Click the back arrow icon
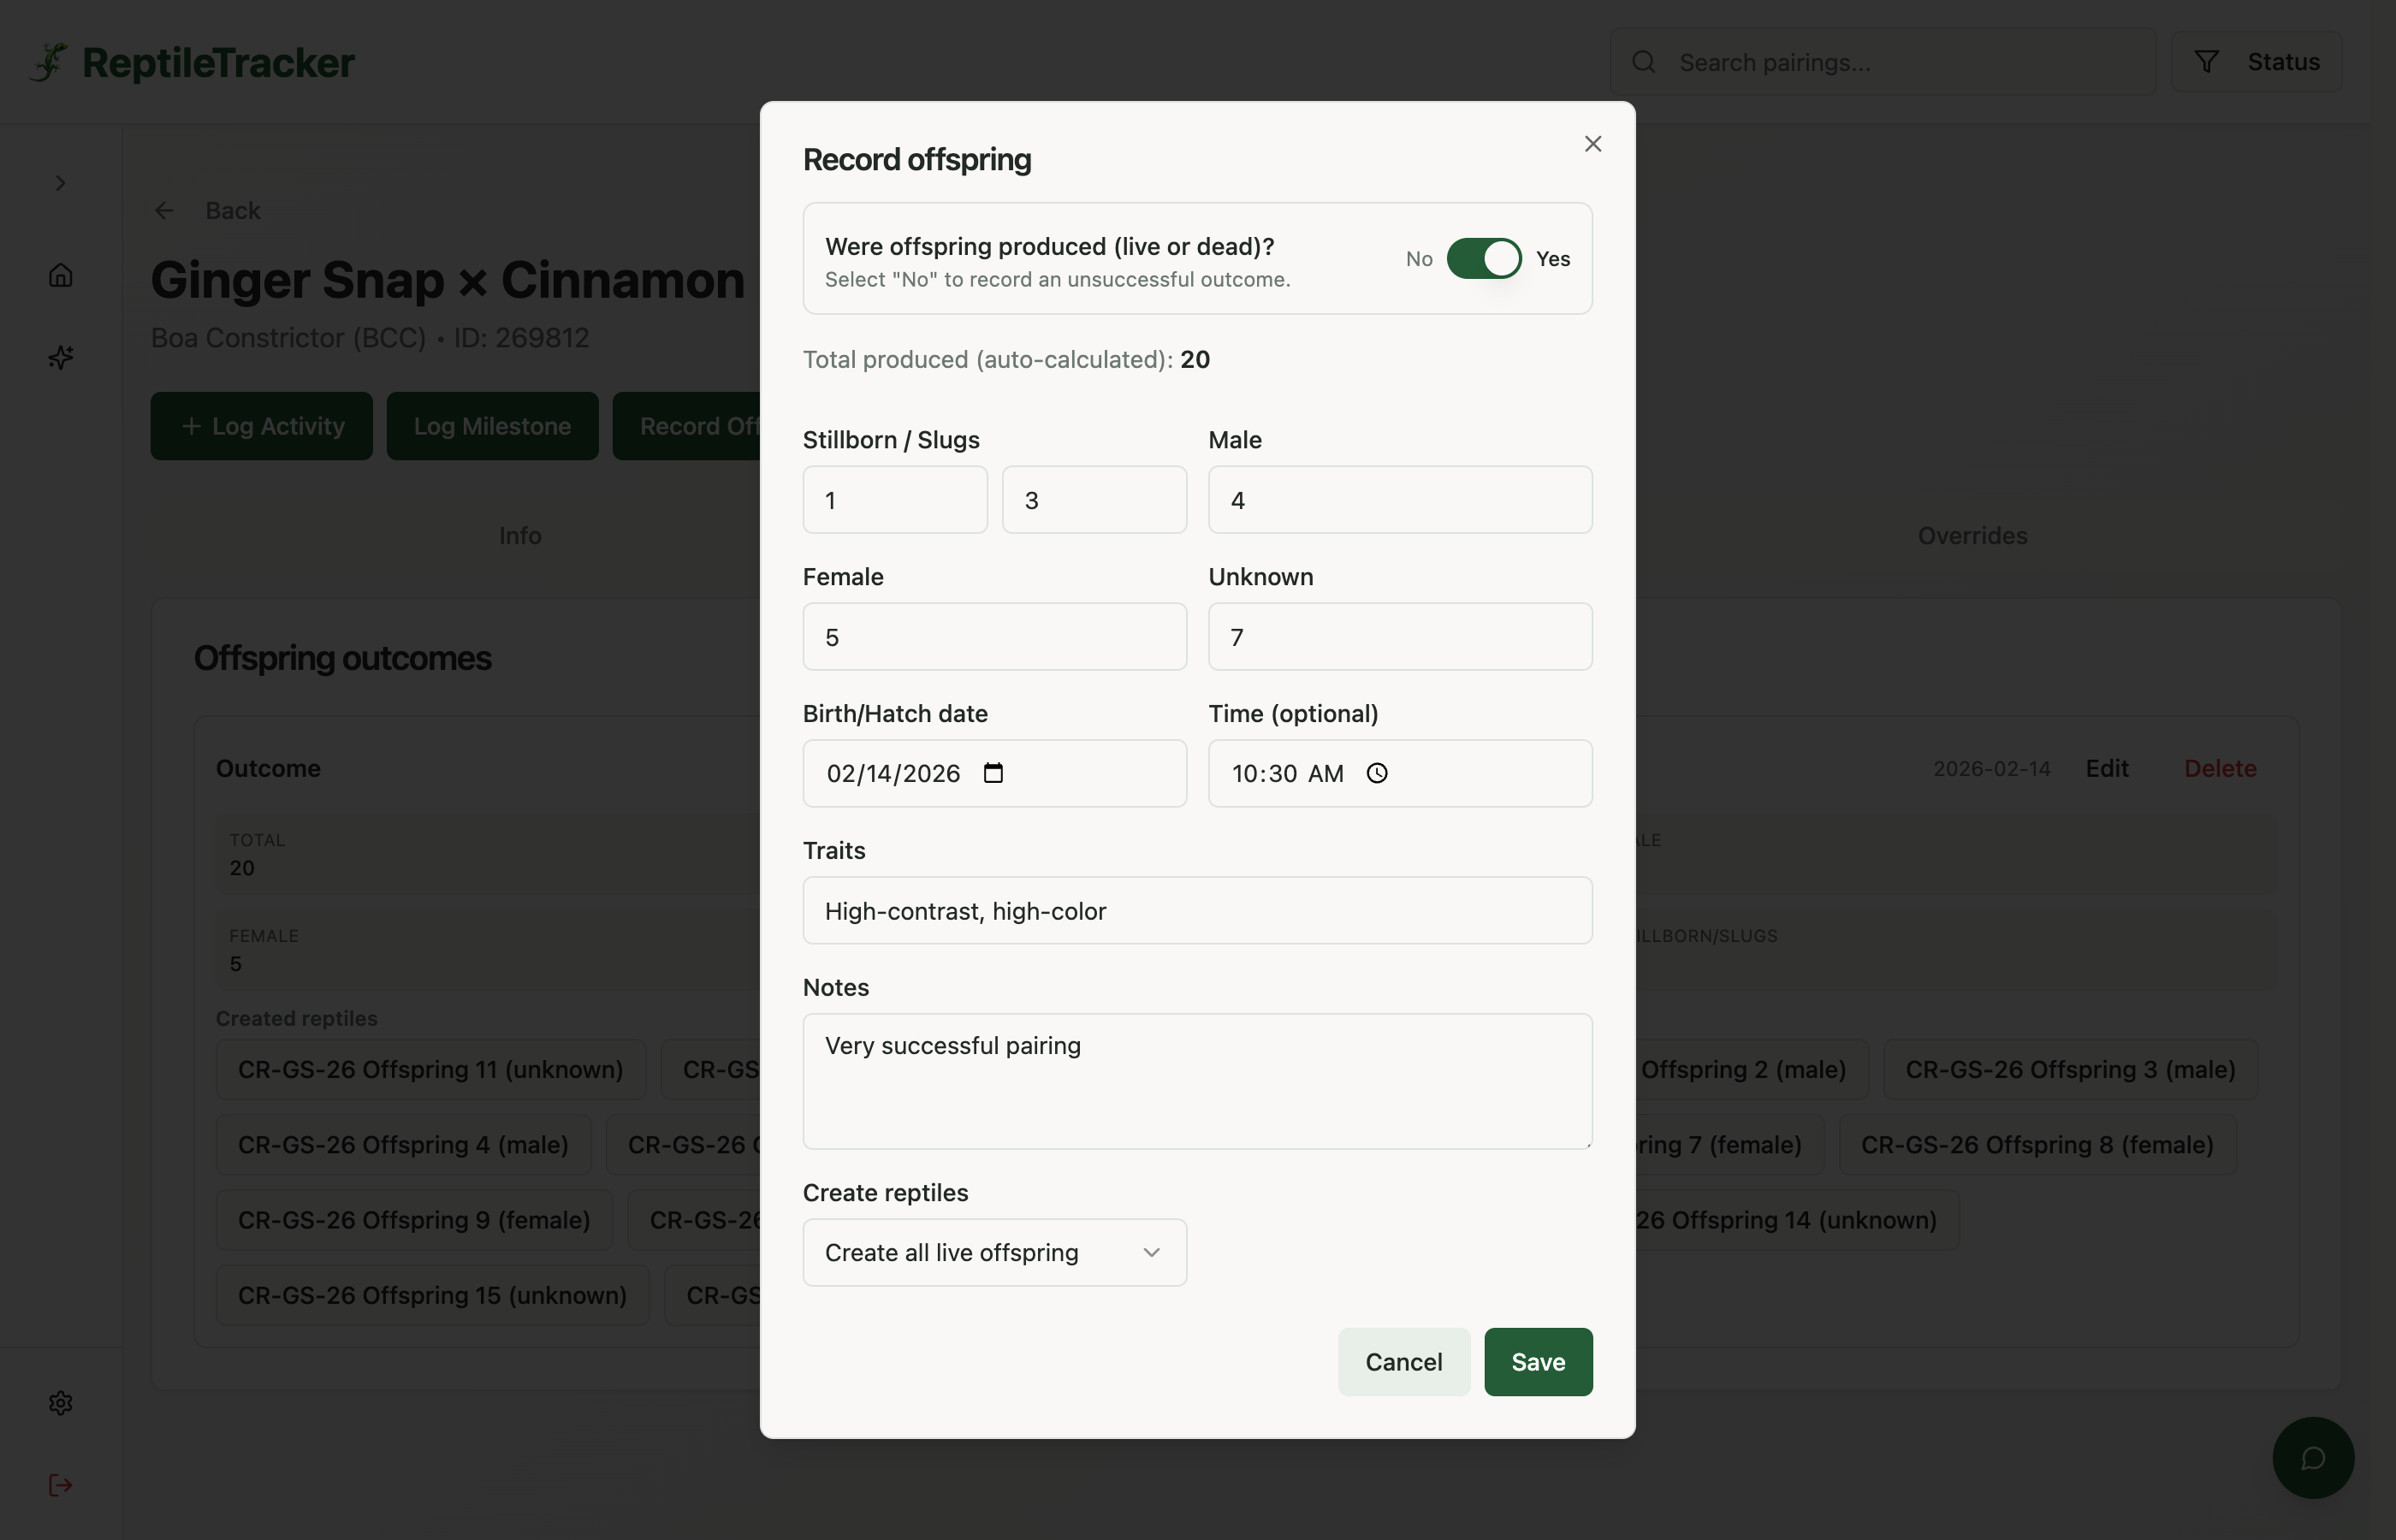The height and width of the screenshot is (1540, 2396). 164,211
